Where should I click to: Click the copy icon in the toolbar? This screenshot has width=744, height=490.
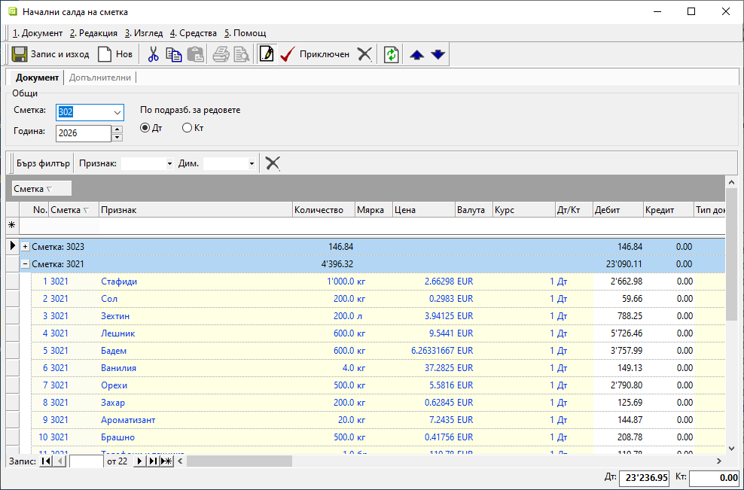(x=174, y=54)
